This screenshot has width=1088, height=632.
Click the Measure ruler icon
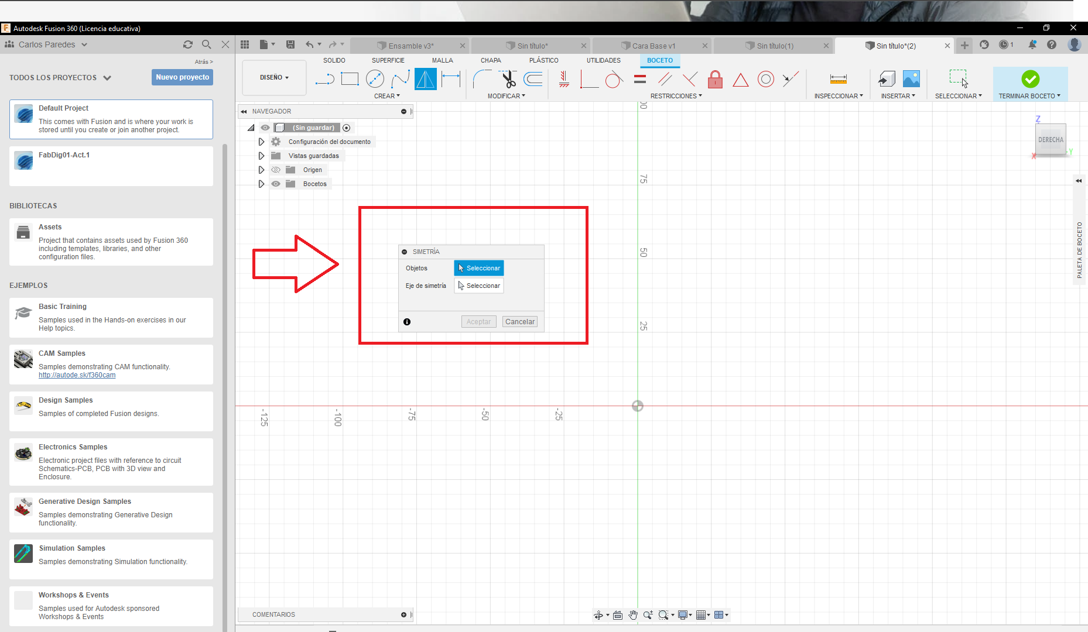(x=839, y=79)
